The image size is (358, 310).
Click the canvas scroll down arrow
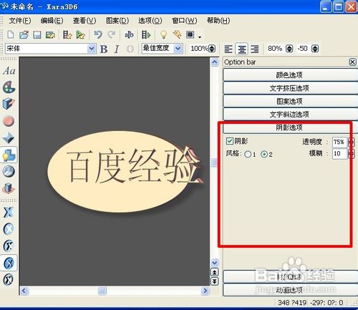point(215,263)
